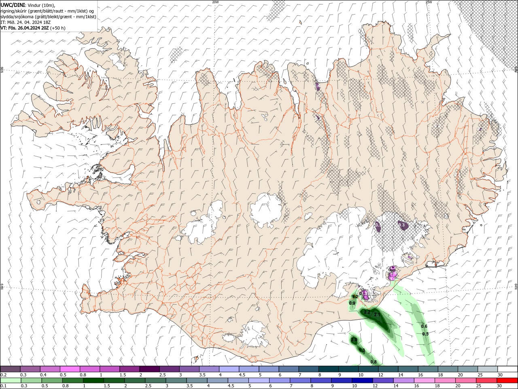Click the 15W longitude label
Image resolution: width=518 pixels, height=389 pixels.
[429, 2]
